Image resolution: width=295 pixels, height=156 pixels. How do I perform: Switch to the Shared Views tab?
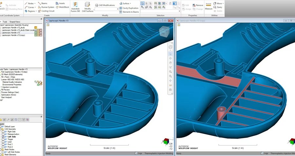pyautogui.click(x=15, y=22)
